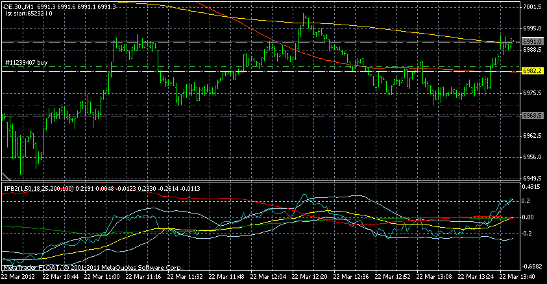Click the '22 Mar 11:16' time axis label
547x284 pixels.
point(143,277)
